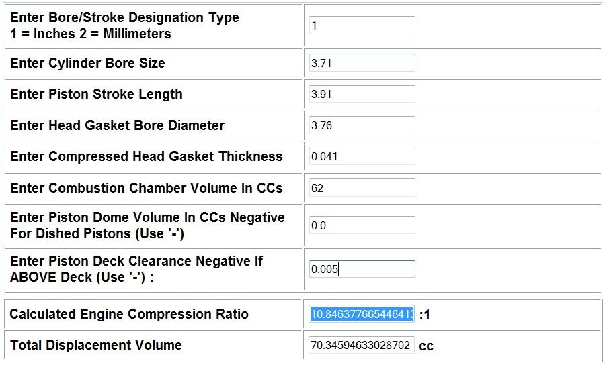Select the Calculated Engine Compression Ratio output
The height and width of the screenshot is (365, 605).
pyautogui.click(x=362, y=314)
